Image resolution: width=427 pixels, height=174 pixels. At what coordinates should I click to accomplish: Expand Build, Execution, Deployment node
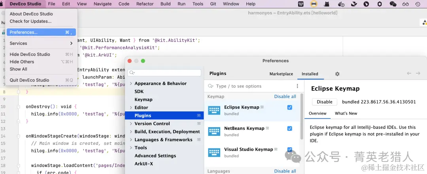pos(131,132)
